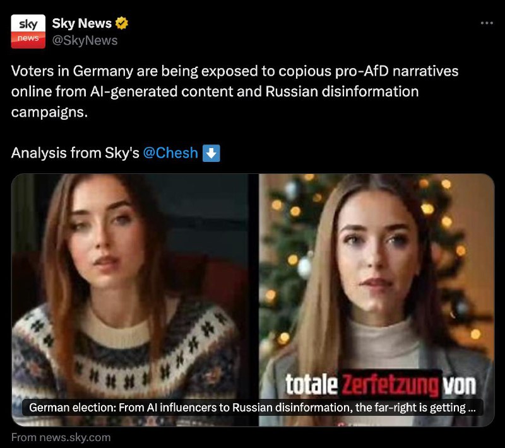Image resolution: width=505 pixels, height=448 pixels.
Task: Click the 'Russian disinformation' phrase in tweet
Action: (342, 91)
